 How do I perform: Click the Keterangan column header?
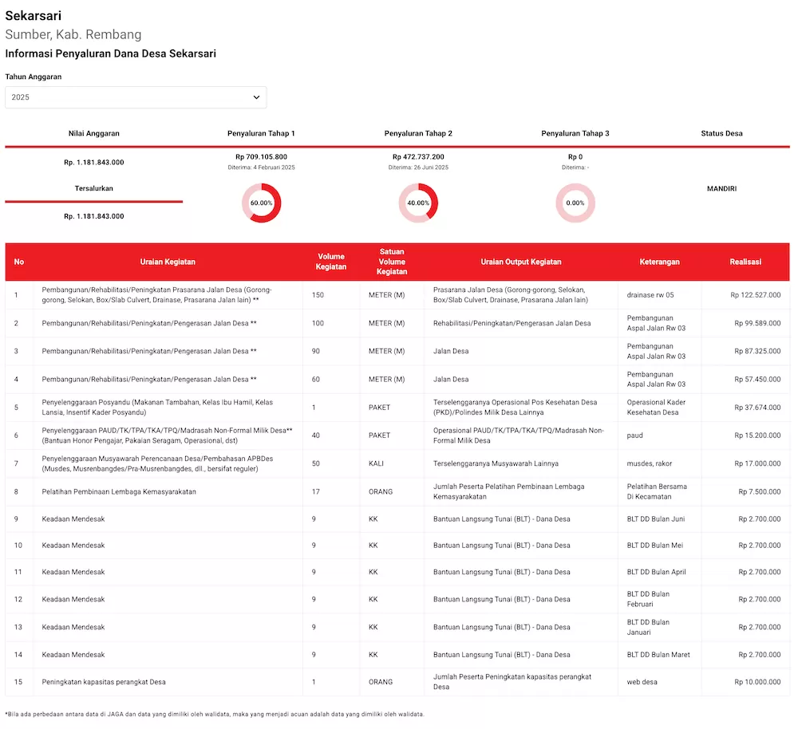coord(659,262)
